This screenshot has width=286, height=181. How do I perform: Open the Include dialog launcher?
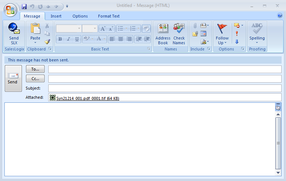click(x=209, y=49)
